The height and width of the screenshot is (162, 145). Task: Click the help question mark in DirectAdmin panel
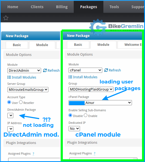point(33,154)
